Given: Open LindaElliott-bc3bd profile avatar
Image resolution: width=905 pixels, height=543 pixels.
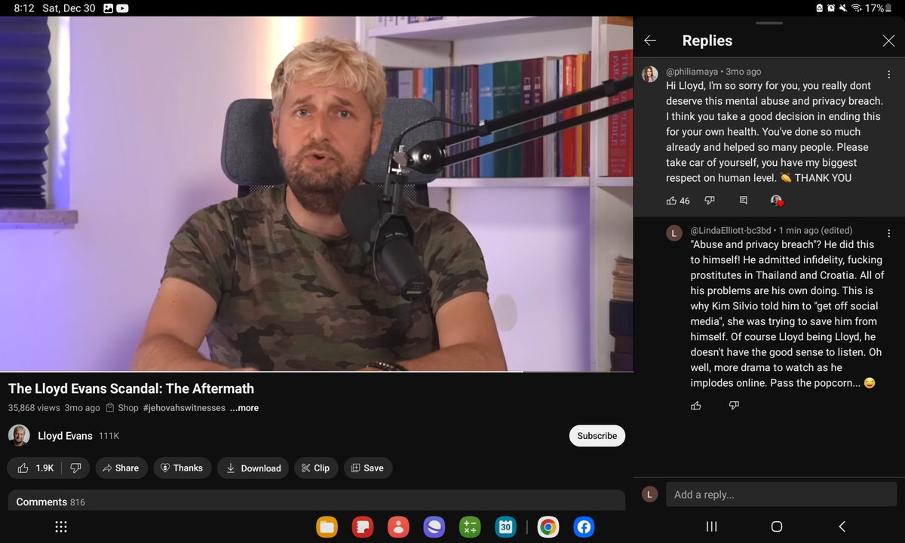Looking at the screenshot, I should tap(675, 233).
